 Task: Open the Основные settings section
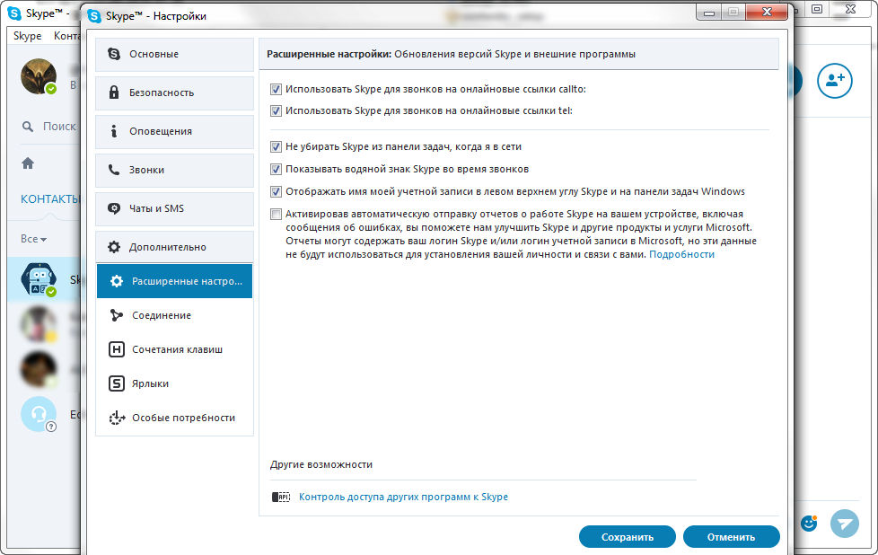[x=175, y=54]
